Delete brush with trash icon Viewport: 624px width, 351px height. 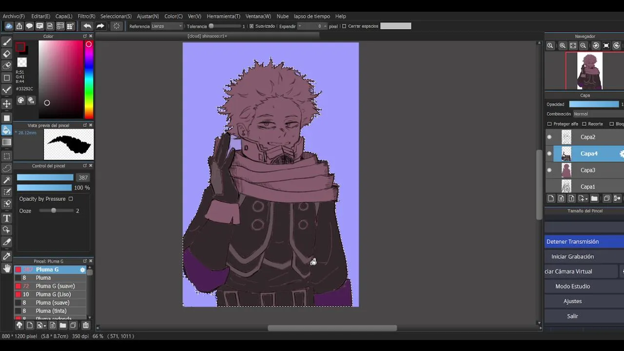pos(86,325)
